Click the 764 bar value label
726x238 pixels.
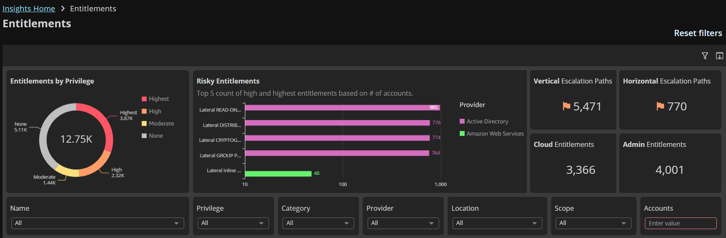coord(436,153)
